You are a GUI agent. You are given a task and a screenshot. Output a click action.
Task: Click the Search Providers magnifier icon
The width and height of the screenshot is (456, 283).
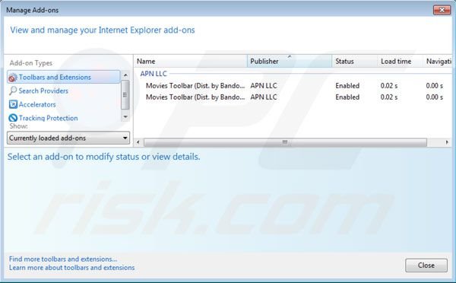(x=13, y=91)
